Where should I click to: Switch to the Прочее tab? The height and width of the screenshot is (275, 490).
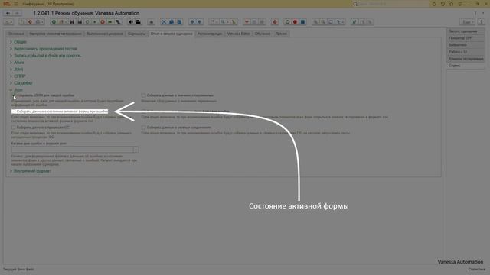(x=281, y=34)
